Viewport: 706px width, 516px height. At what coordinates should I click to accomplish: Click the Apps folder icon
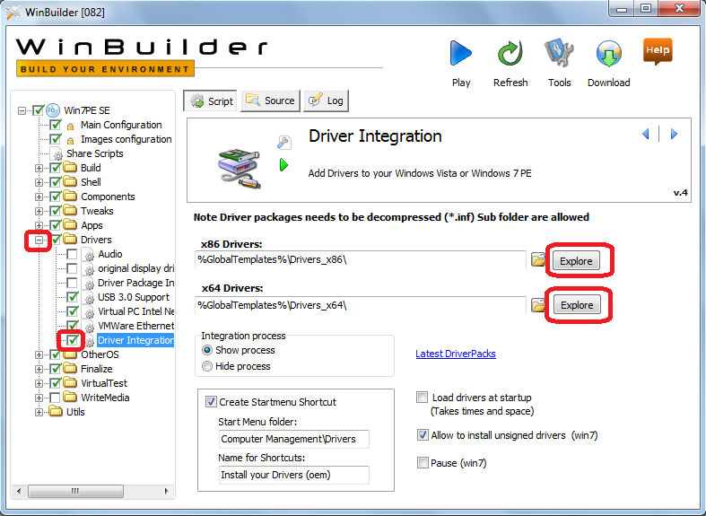(x=70, y=225)
